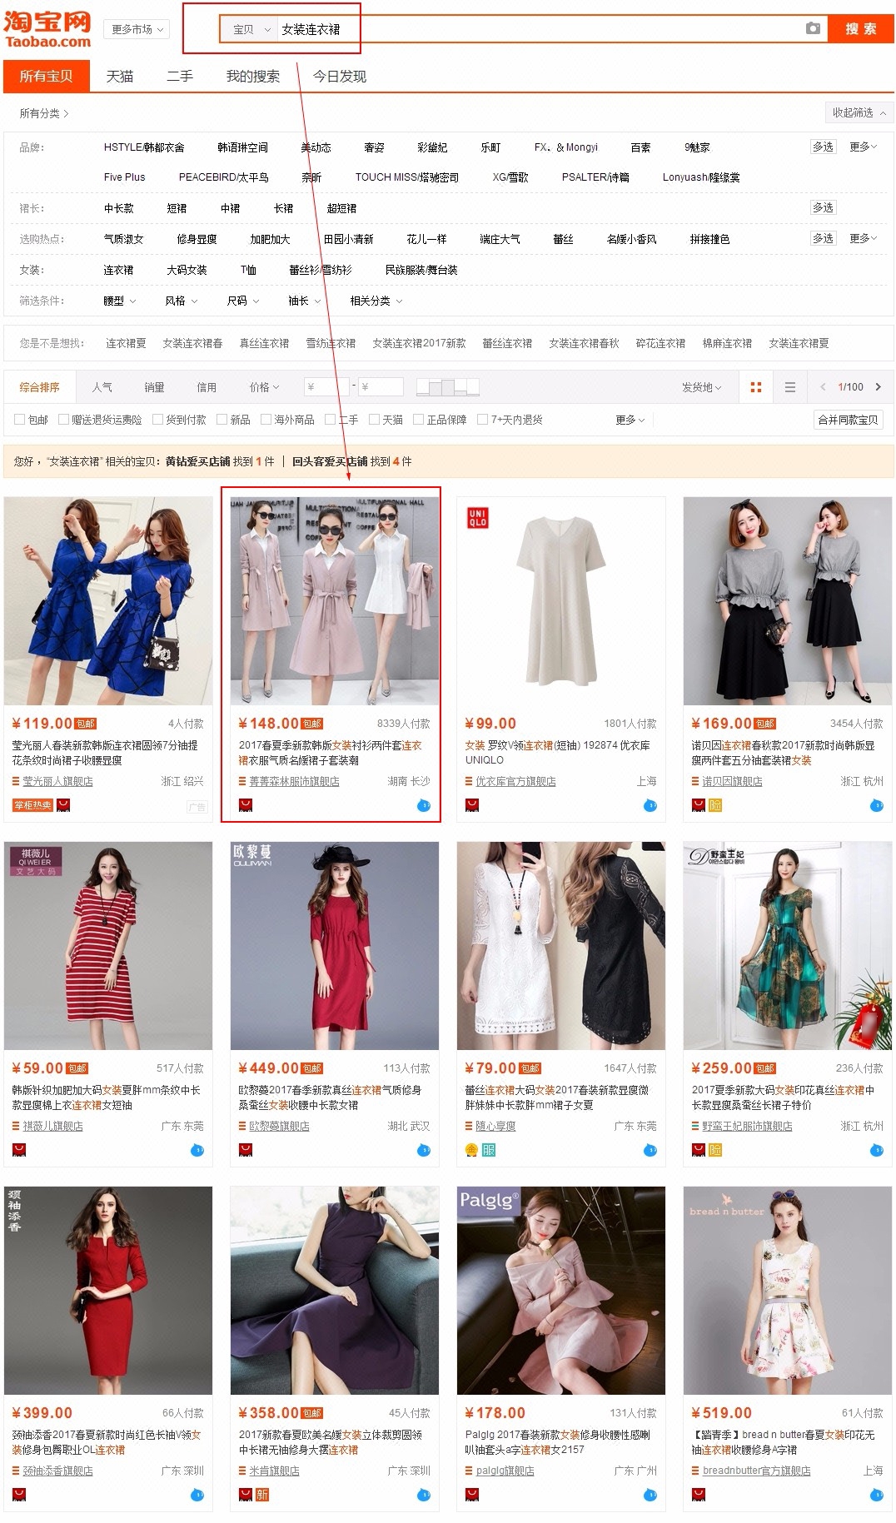
Task: Click Wangwang chat icon on UNIQLO listing
Action: 650,805
